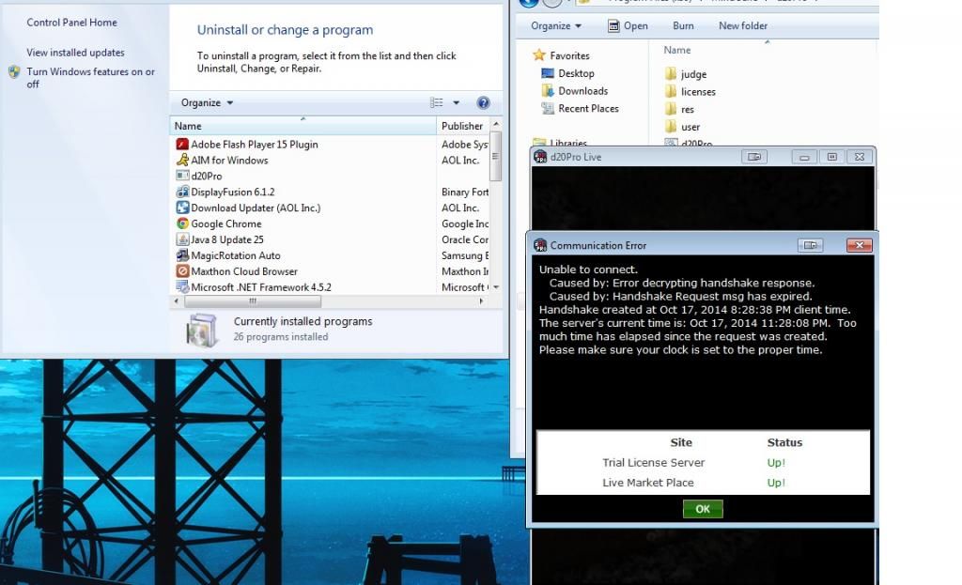Sort programs by Name column header
The width and height of the screenshot is (962, 585).
[x=303, y=126]
